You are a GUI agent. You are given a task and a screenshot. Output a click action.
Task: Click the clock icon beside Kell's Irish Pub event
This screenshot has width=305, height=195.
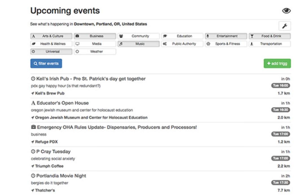coord(33,79)
